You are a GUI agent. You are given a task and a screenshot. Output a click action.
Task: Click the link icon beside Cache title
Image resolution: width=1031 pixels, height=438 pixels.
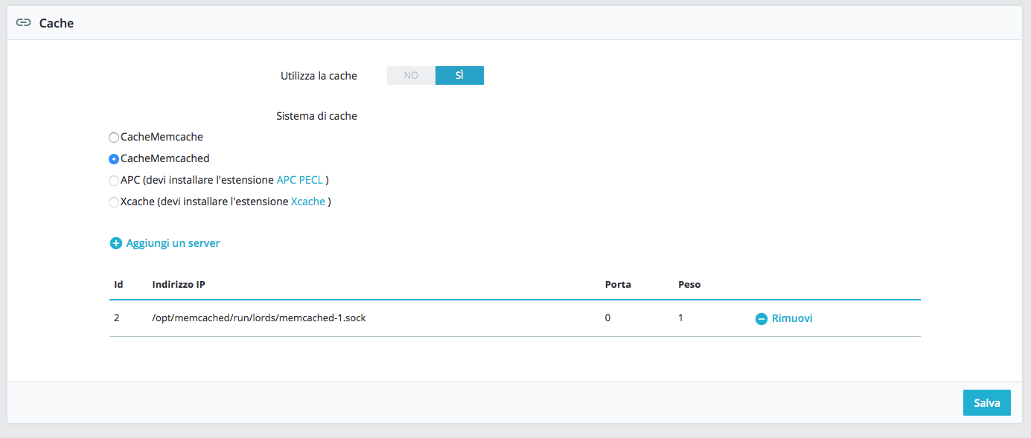[24, 23]
